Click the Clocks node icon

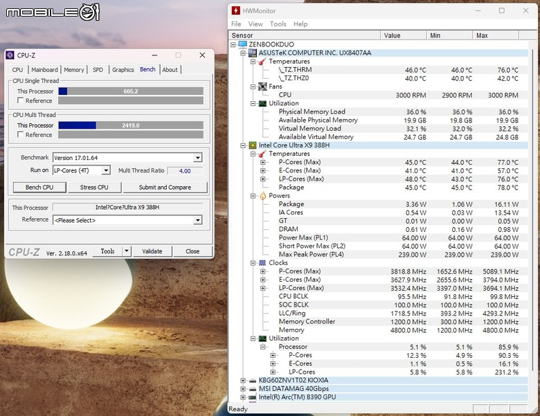tap(262, 263)
